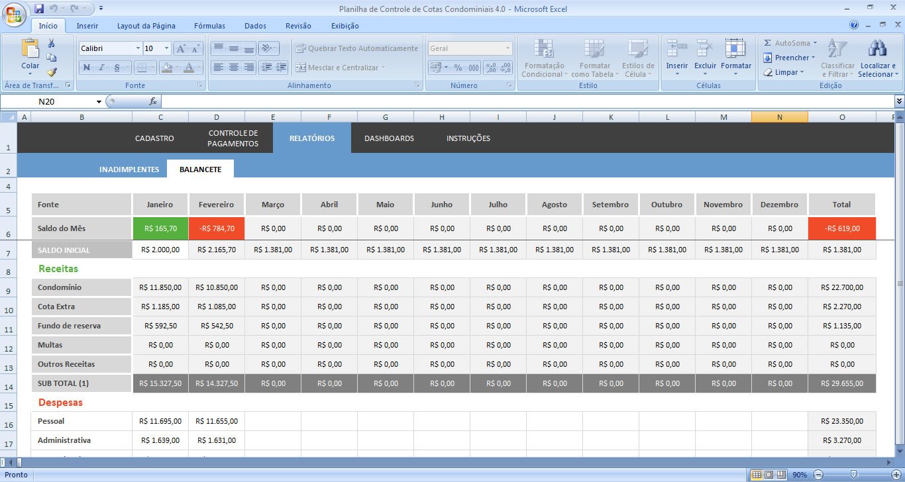
Task: Open Classificar e Filtrar menu
Action: (x=837, y=58)
